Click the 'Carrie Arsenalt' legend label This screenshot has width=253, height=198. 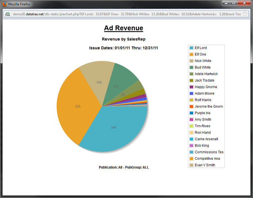206,139
